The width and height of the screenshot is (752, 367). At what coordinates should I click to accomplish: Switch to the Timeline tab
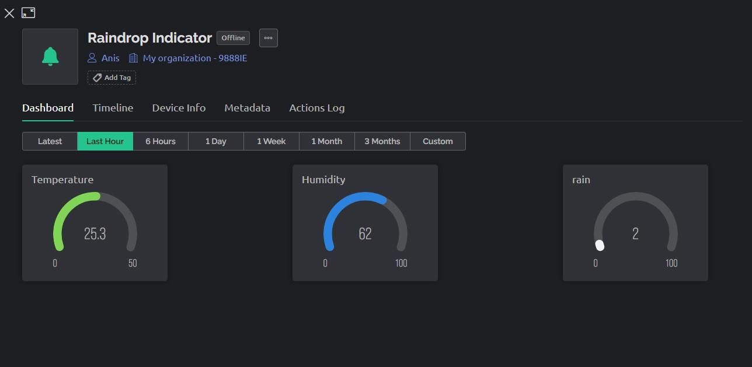[x=113, y=108]
